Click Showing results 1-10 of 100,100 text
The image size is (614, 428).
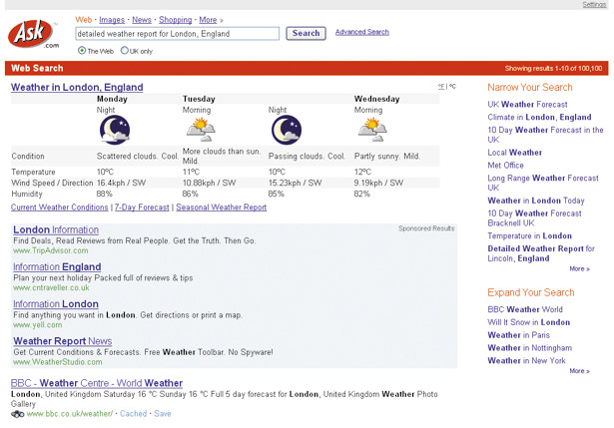553,69
